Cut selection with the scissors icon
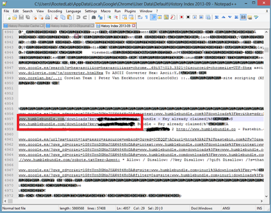This screenshot has width=271, height=213. point(56,17)
